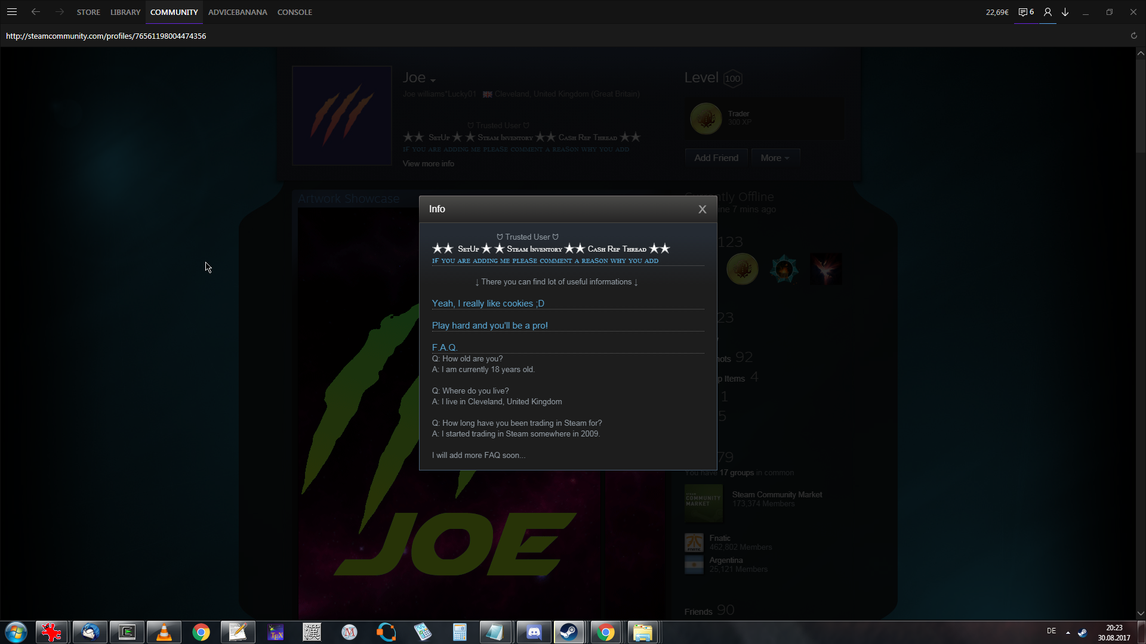This screenshot has height=644, width=1146.
Task: Open the downloads arrow icon
Action: tap(1065, 12)
